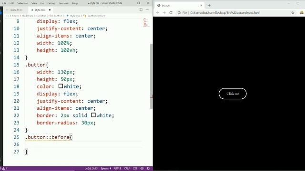The width and height of the screenshot is (305, 171).
Task: Click the Click me button in browser
Action: 233,94
